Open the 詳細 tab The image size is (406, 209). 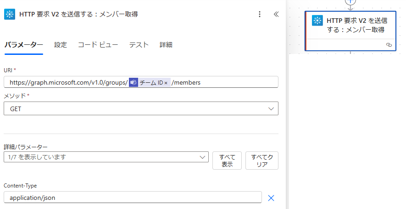pos(166,45)
